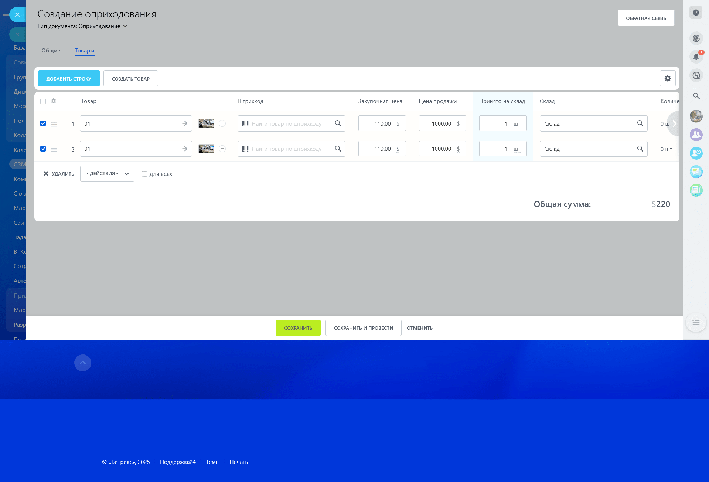Click arrow icon in second product field
The height and width of the screenshot is (482, 709).
click(x=185, y=149)
